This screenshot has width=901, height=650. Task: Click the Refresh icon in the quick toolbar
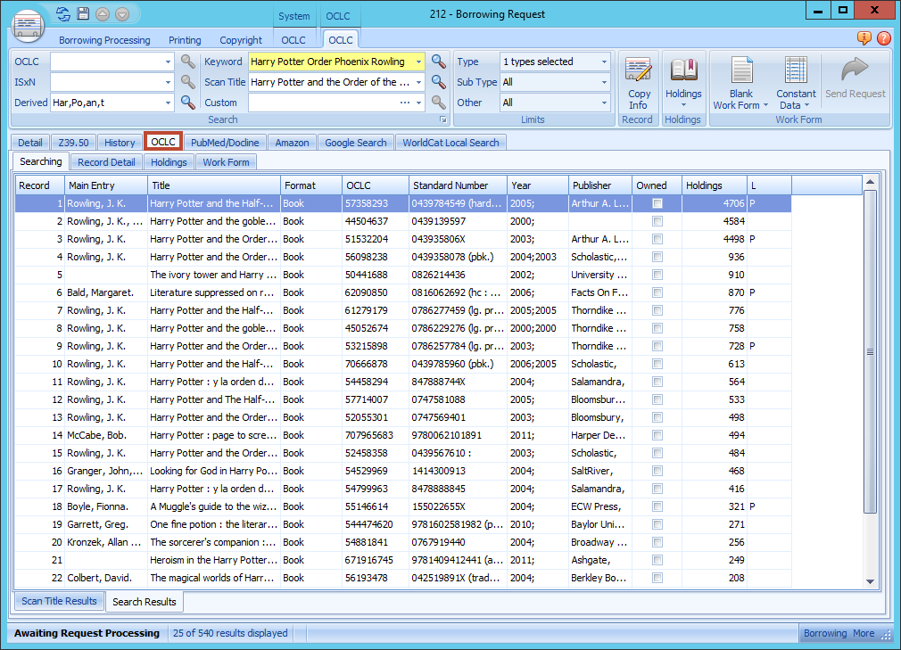pos(61,13)
